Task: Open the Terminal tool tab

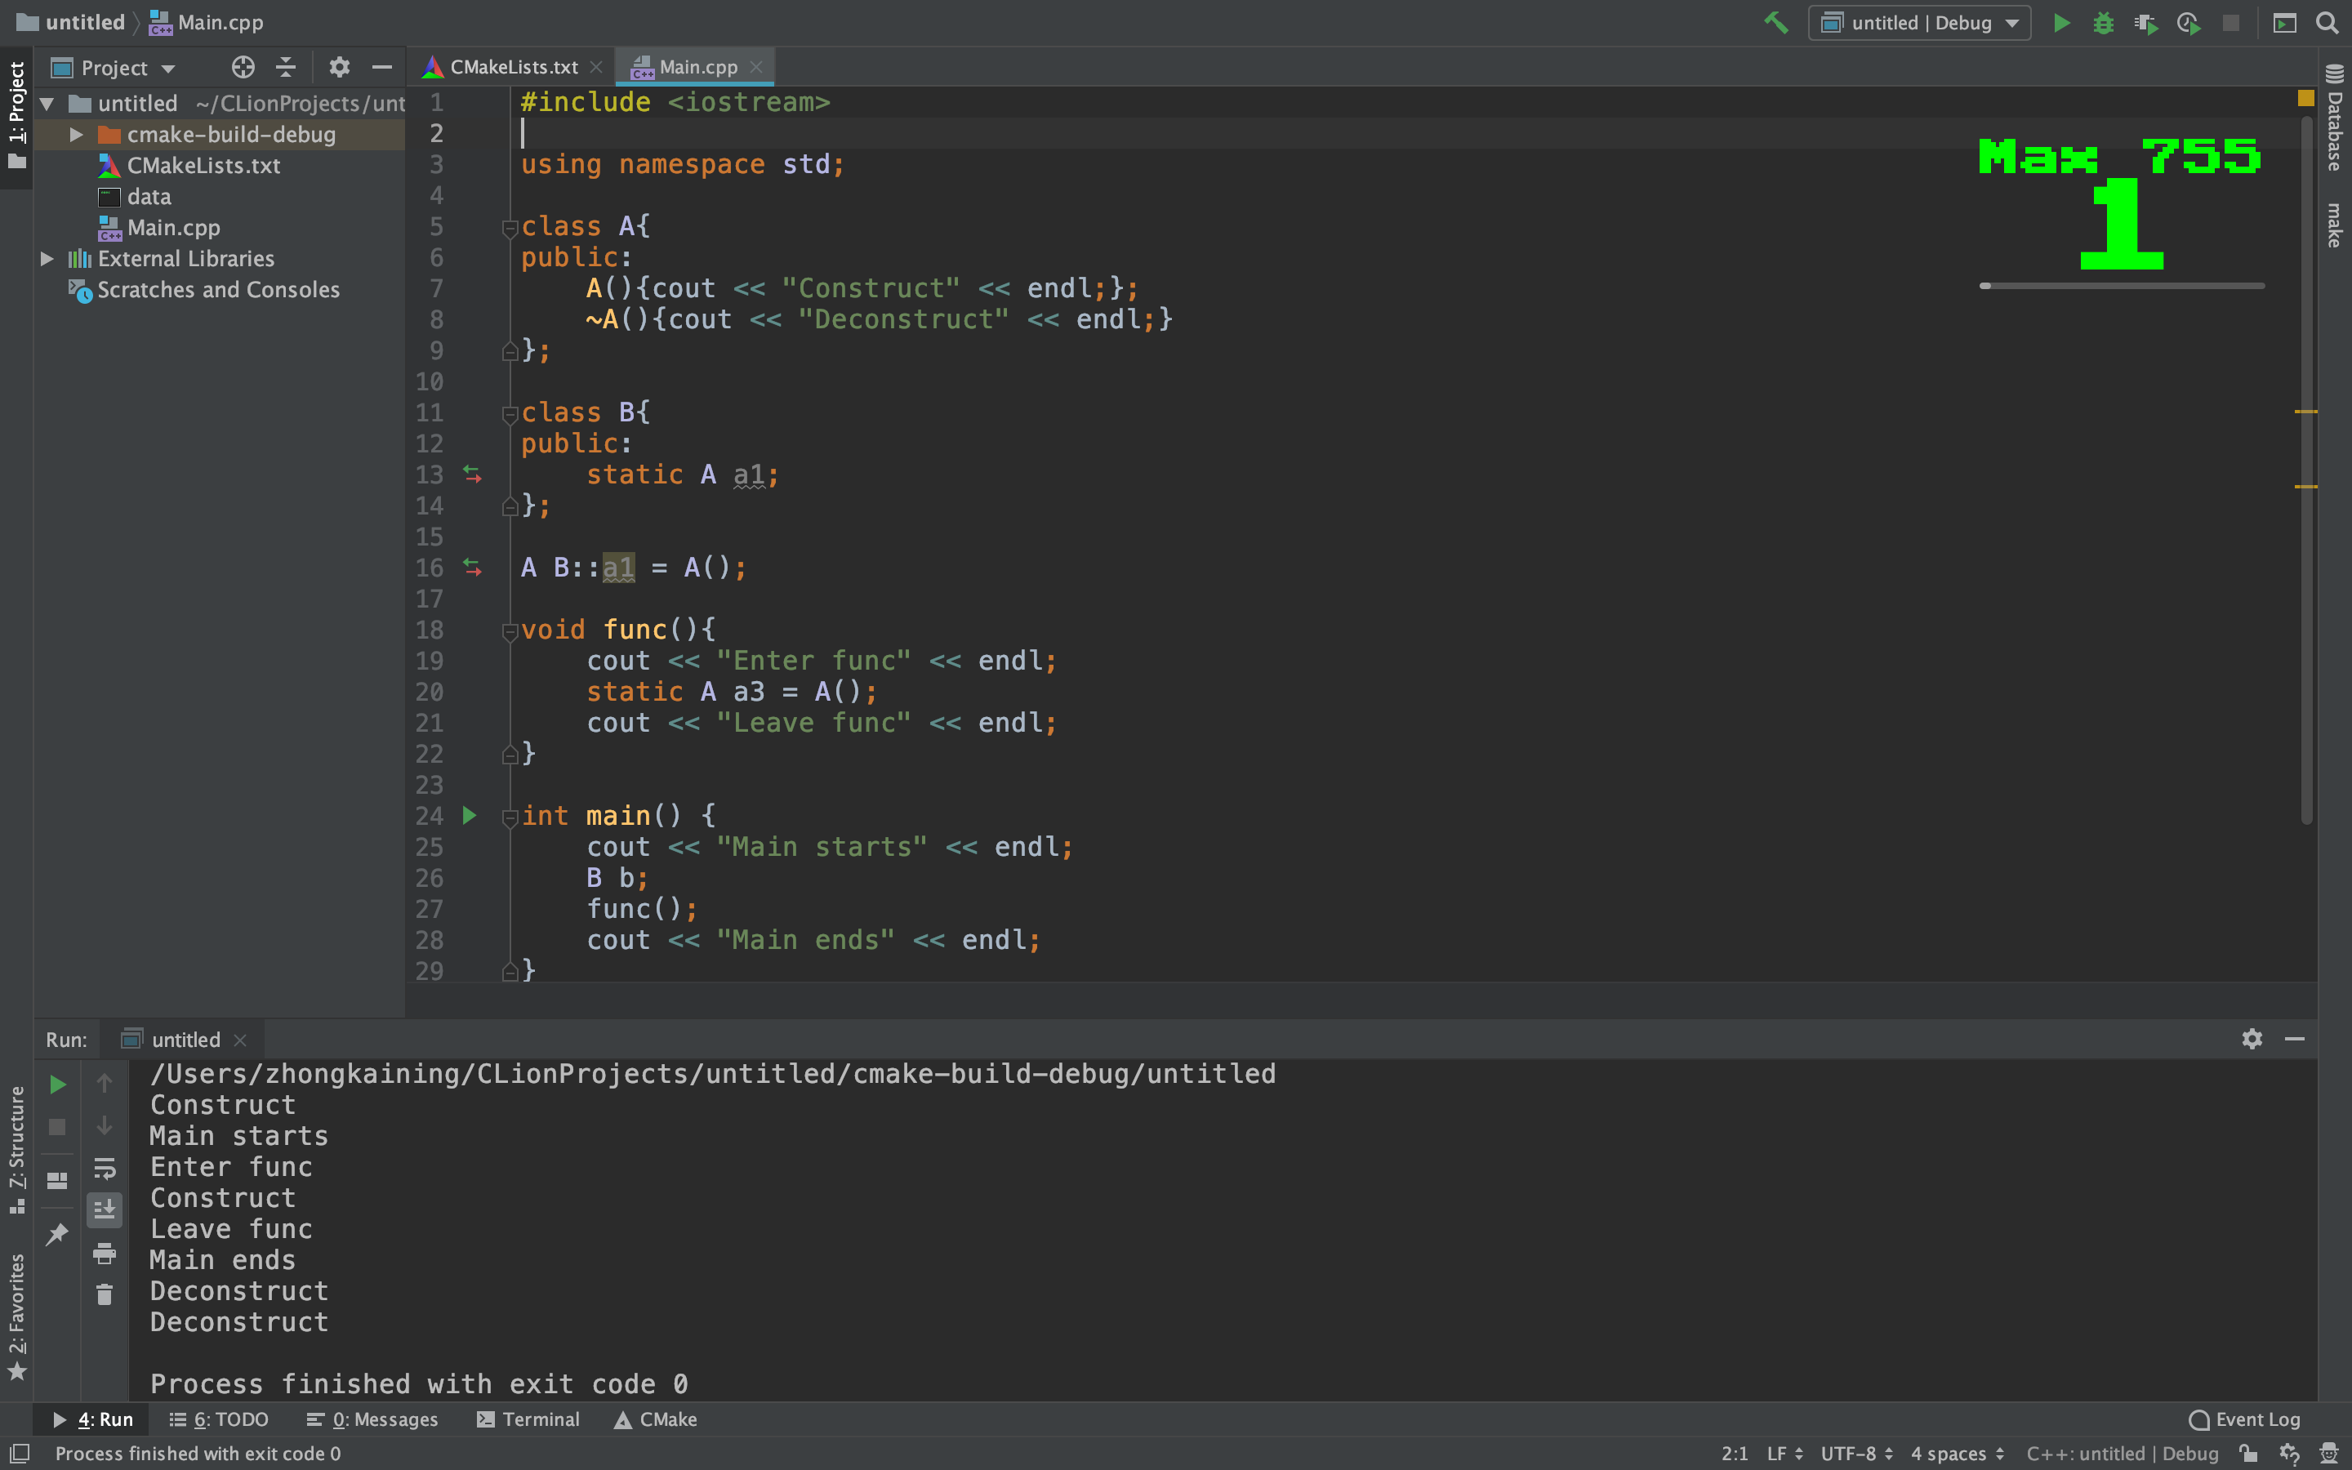Action: [x=528, y=1419]
